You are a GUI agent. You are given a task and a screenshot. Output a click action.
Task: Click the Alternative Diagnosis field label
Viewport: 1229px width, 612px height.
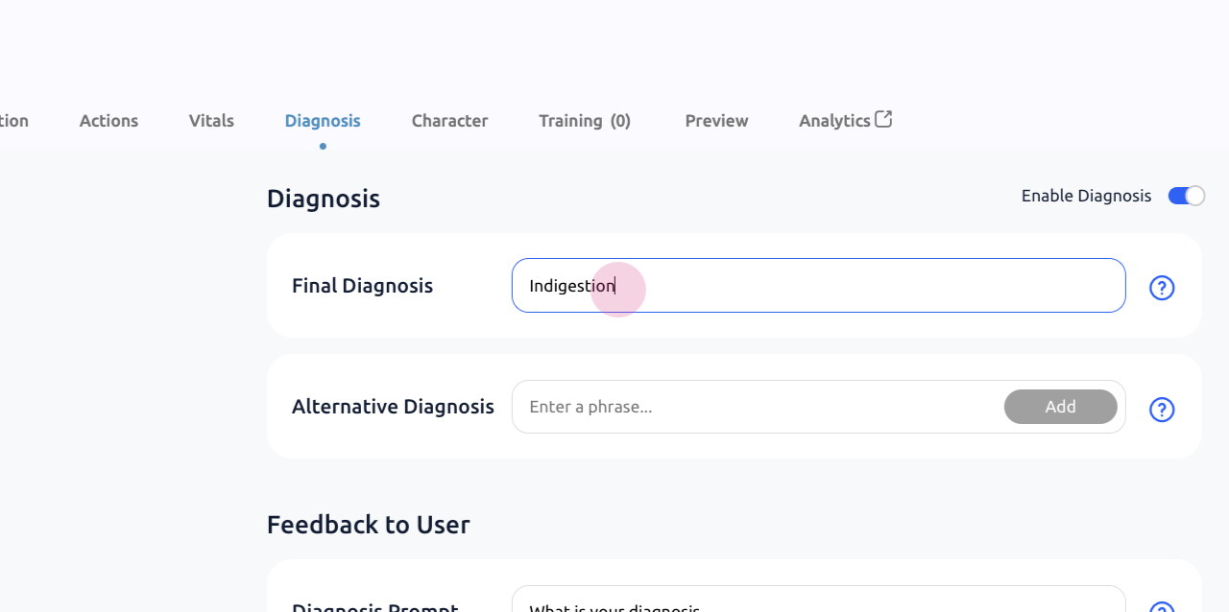pyautogui.click(x=393, y=407)
